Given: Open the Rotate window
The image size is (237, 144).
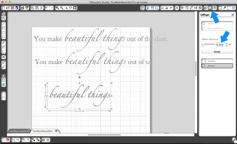Looking at the screenshot, I should (187, 8).
